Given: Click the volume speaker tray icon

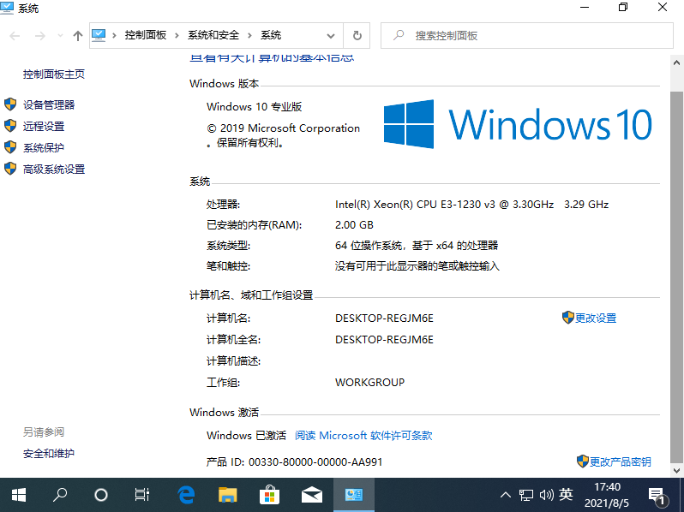Looking at the screenshot, I should pyautogui.click(x=546, y=495).
